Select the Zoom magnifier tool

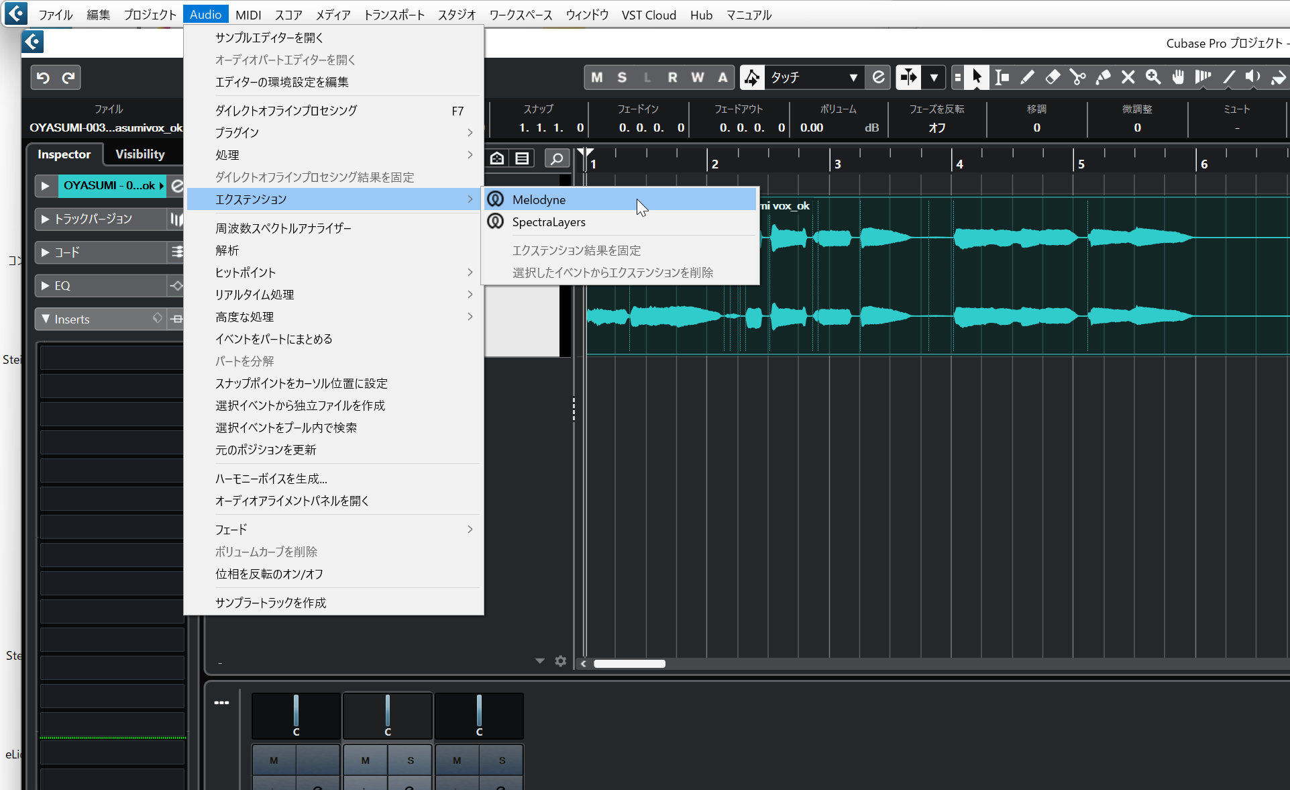pyautogui.click(x=1153, y=77)
